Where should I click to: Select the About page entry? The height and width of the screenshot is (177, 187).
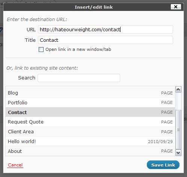point(90,151)
